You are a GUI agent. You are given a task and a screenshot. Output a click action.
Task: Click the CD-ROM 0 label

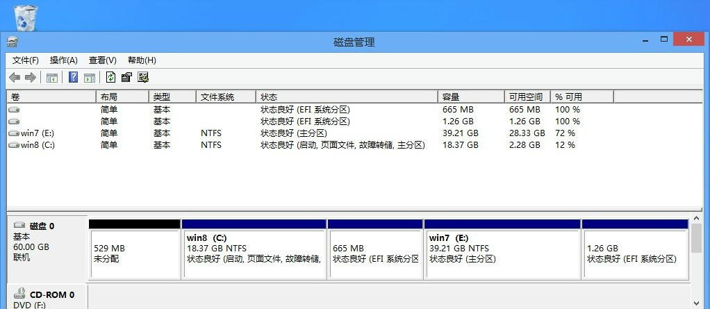coord(52,294)
